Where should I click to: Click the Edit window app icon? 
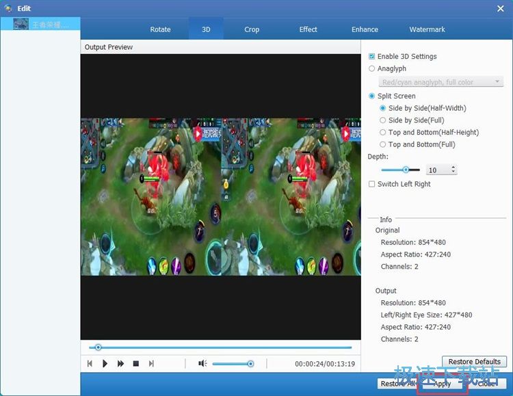(8, 8)
